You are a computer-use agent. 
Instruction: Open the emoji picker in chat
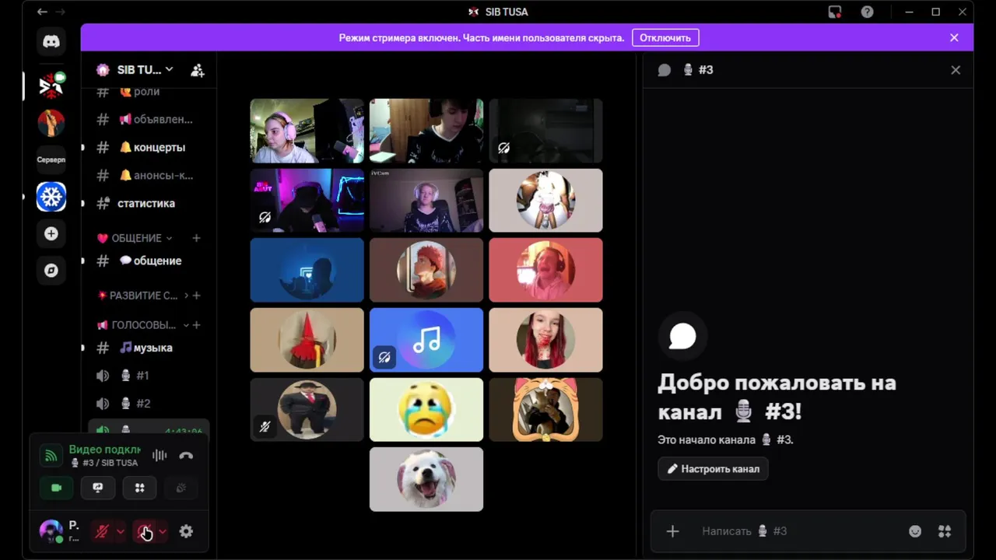(915, 531)
